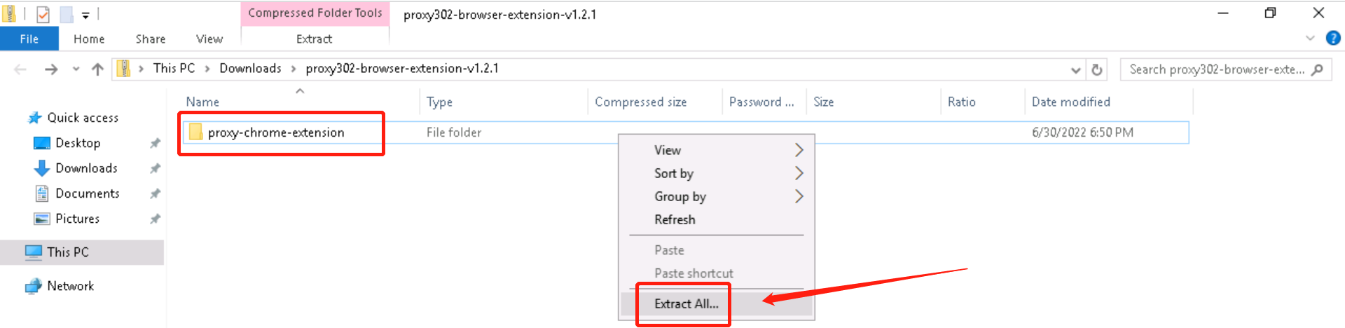Open File Explorer help icon
The image size is (1345, 328).
(x=1333, y=39)
